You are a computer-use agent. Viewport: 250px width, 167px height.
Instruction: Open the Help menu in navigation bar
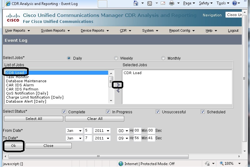tap(211, 30)
